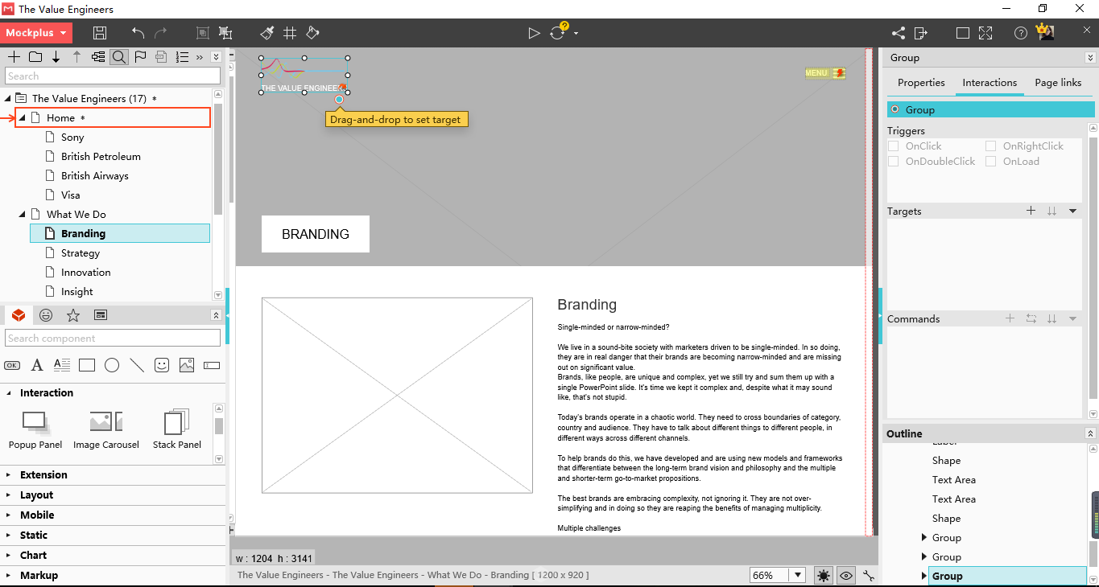Open the Share icon in top bar
This screenshot has height=587, width=1099.
899,33
